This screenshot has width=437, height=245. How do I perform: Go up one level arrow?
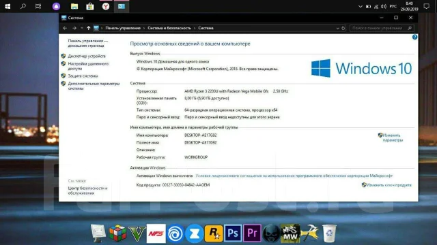pos(88,28)
